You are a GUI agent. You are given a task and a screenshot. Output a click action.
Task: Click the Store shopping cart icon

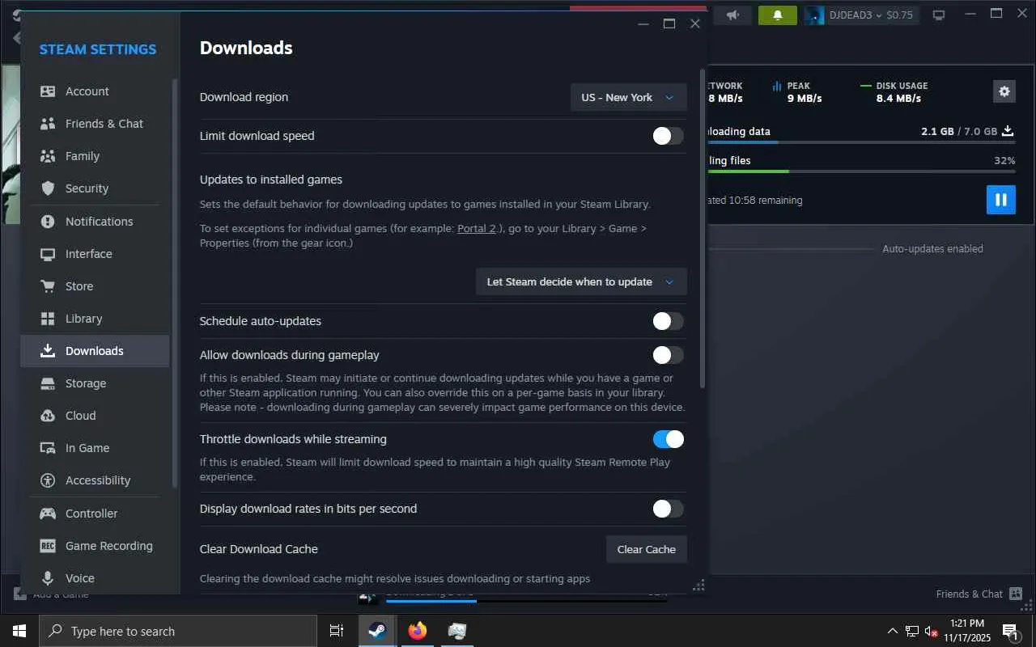coord(48,286)
